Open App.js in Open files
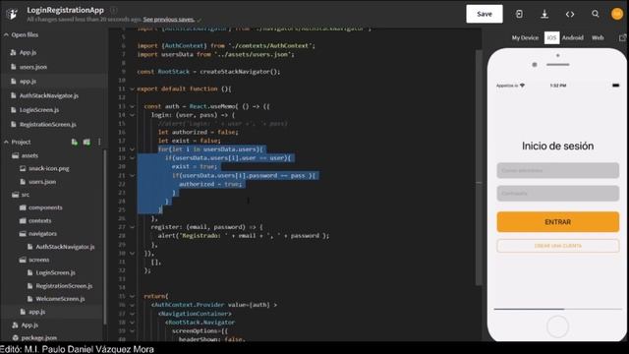 [x=28, y=52]
